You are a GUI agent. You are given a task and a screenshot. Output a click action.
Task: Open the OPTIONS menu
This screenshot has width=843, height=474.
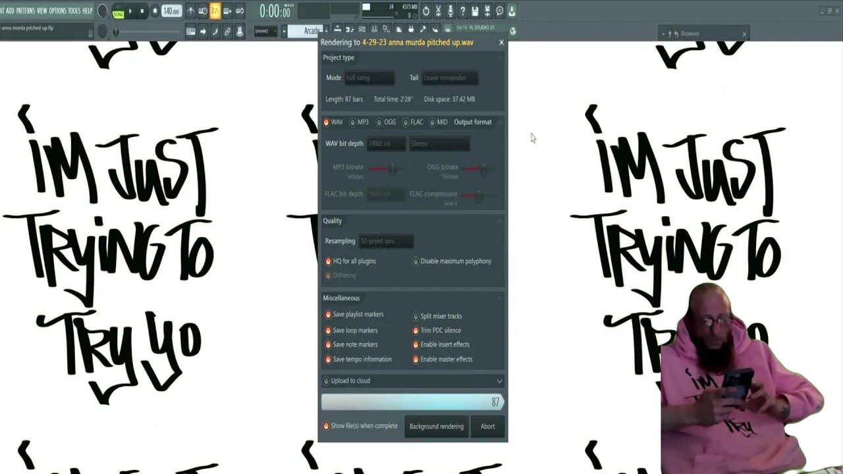point(58,11)
